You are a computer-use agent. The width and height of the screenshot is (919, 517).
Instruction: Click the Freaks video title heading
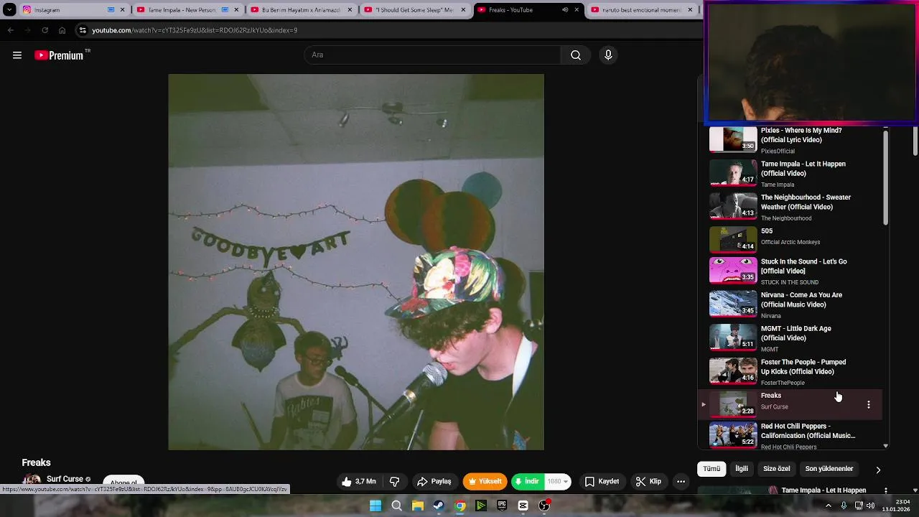pos(36,462)
